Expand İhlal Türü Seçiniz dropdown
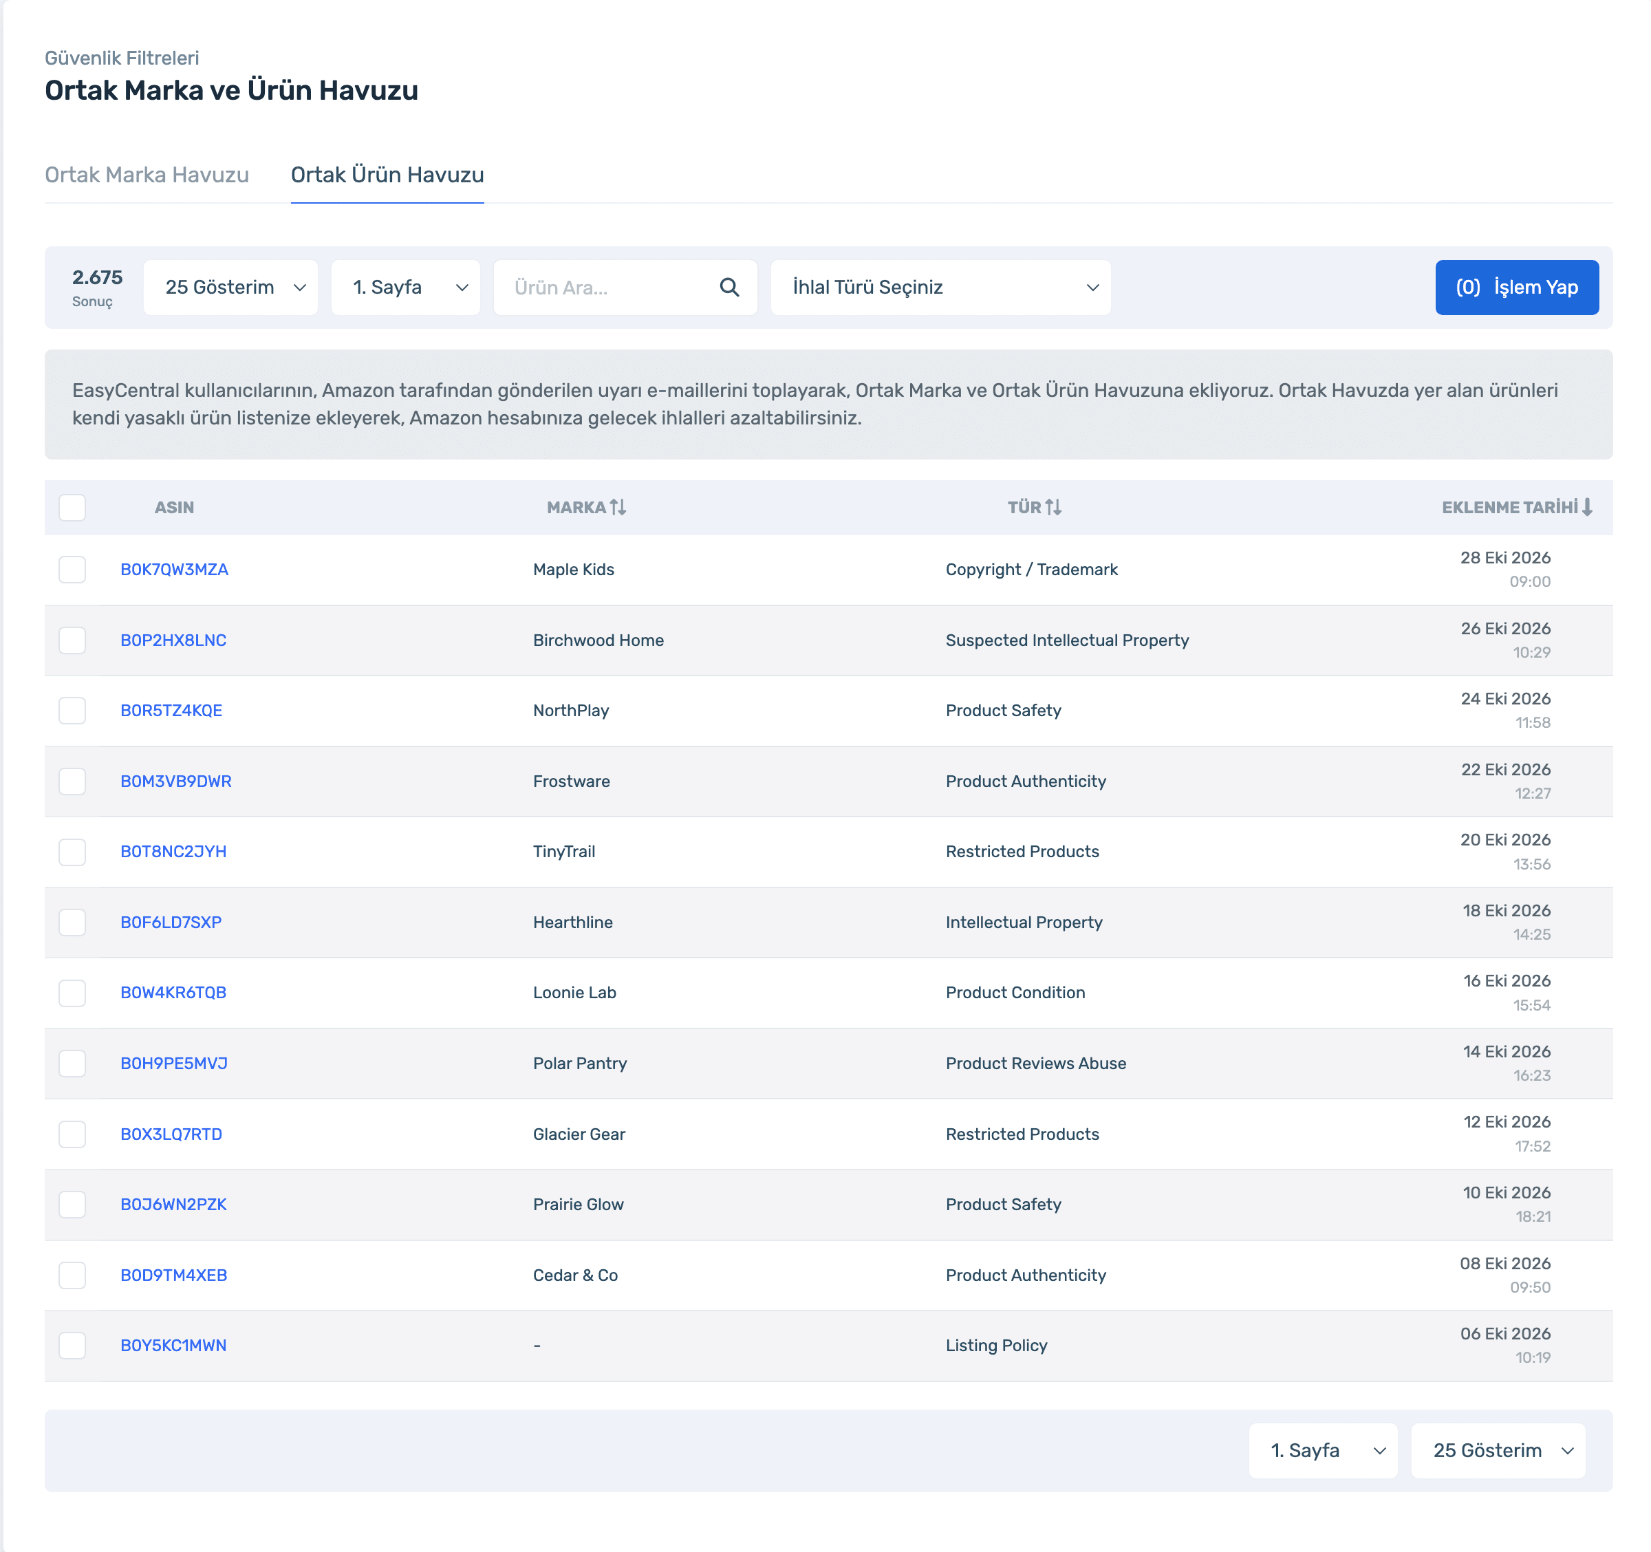The height and width of the screenshot is (1552, 1651). click(941, 288)
